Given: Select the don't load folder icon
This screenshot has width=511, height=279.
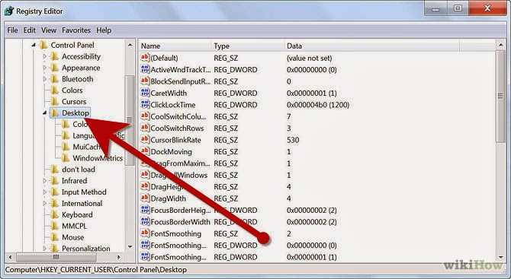Looking at the screenshot, I should coord(54,170).
